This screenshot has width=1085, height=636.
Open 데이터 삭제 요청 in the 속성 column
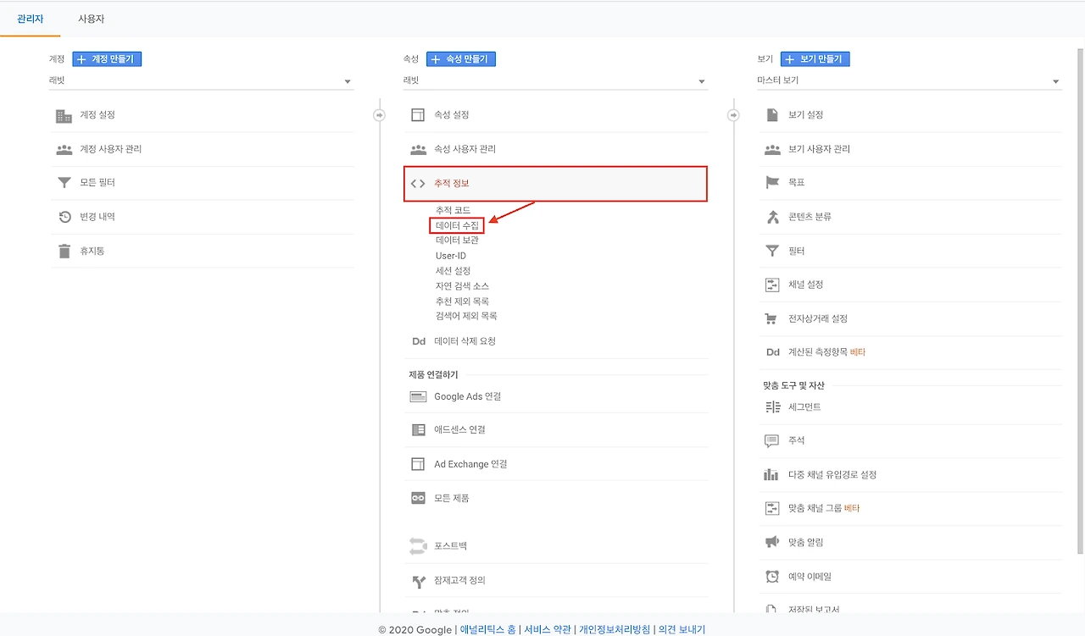pyautogui.click(x=555, y=341)
